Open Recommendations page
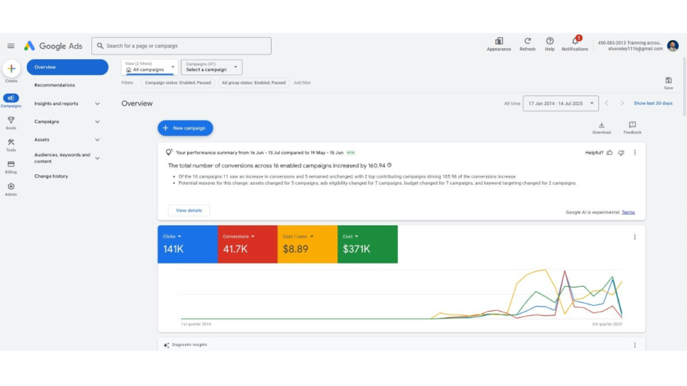Screen dimensions: 687x386 tap(55, 85)
